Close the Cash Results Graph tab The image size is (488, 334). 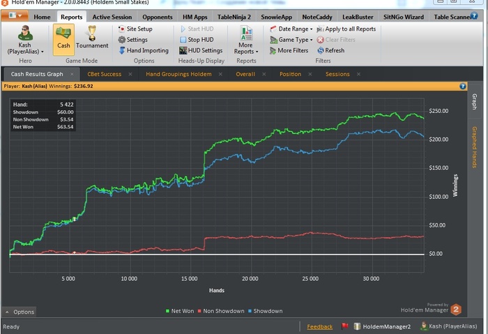tap(72, 74)
